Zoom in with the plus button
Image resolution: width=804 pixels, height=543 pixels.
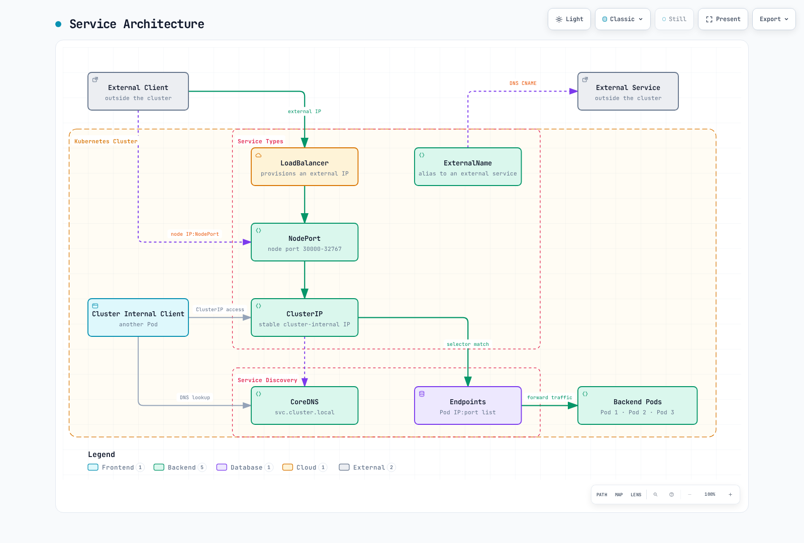coord(730,495)
